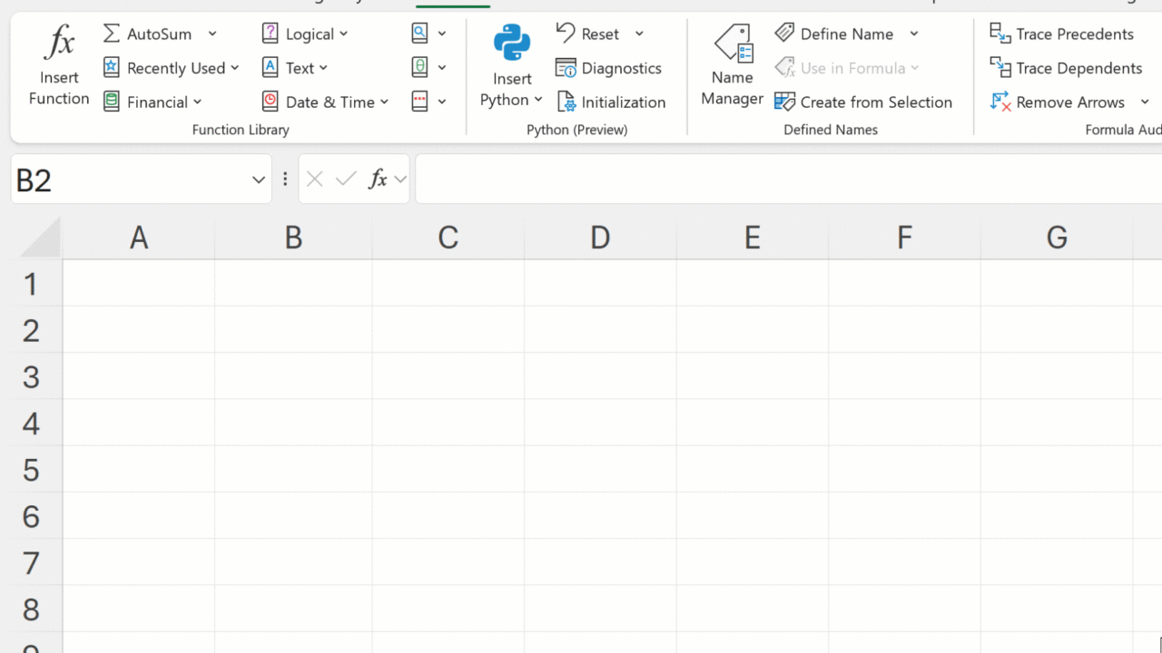The image size is (1162, 653).
Task: Open the Name Manager
Action: point(732,65)
